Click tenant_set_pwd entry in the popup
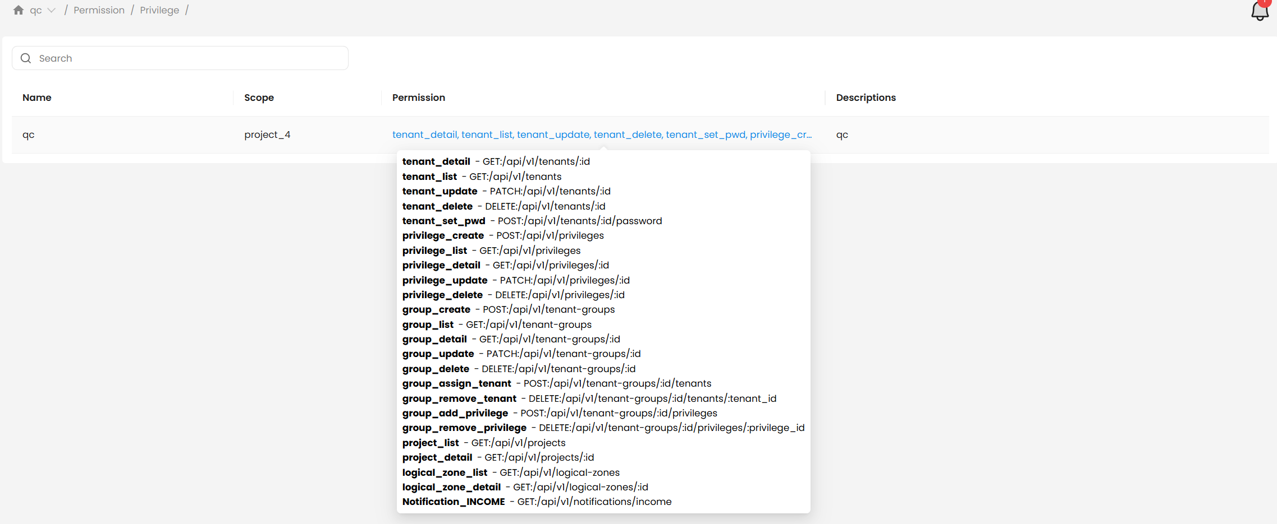Screen dimensions: 1277x524 443,221
